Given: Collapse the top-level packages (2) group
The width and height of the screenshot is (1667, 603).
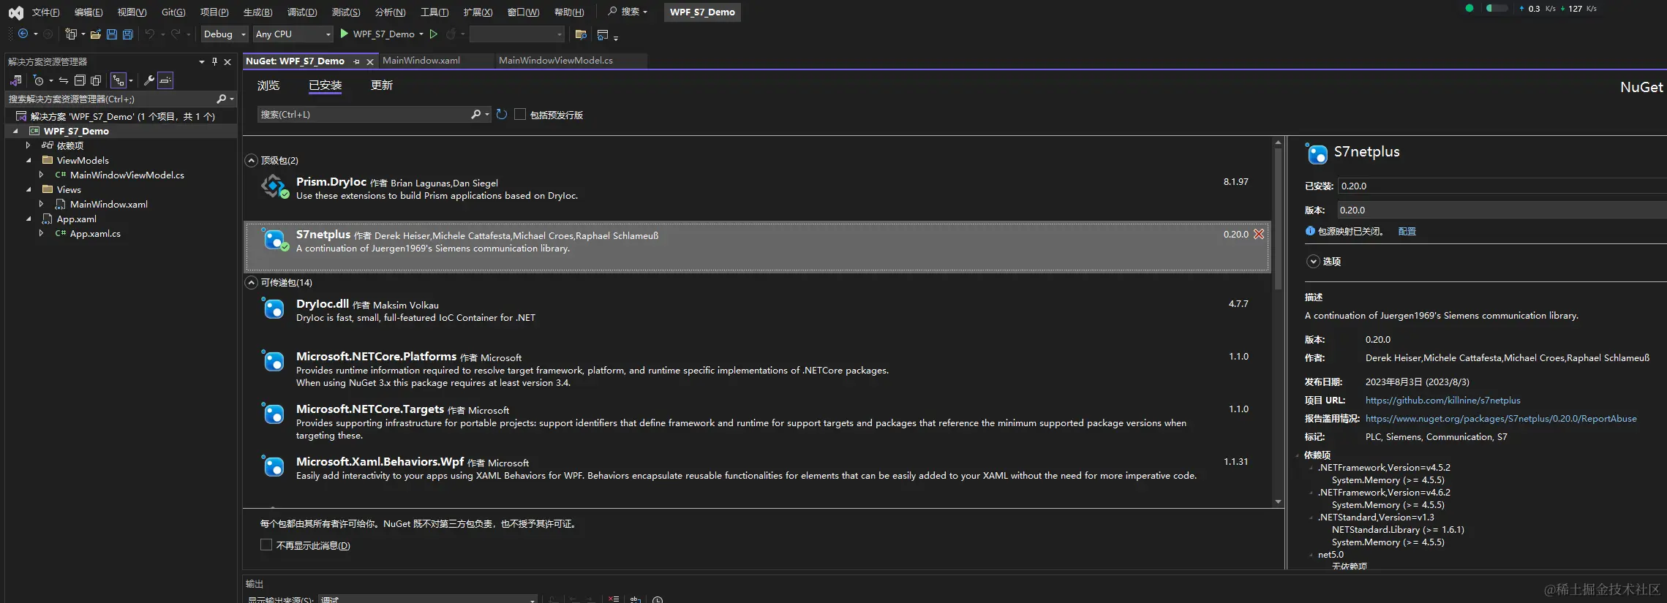Looking at the screenshot, I should pyautogui.click(x=252, y=160).
